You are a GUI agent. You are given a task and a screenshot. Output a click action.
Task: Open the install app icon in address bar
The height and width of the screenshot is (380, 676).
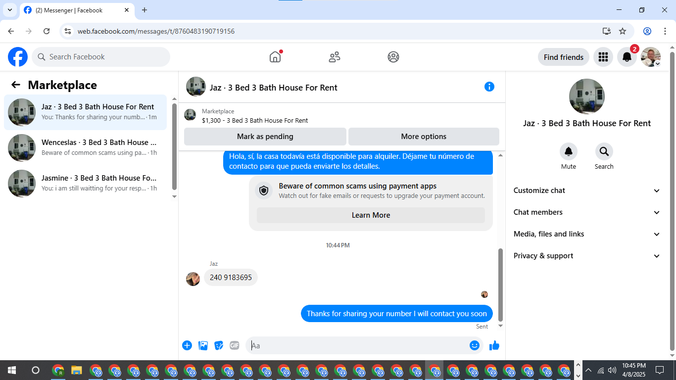click(607, 31)
